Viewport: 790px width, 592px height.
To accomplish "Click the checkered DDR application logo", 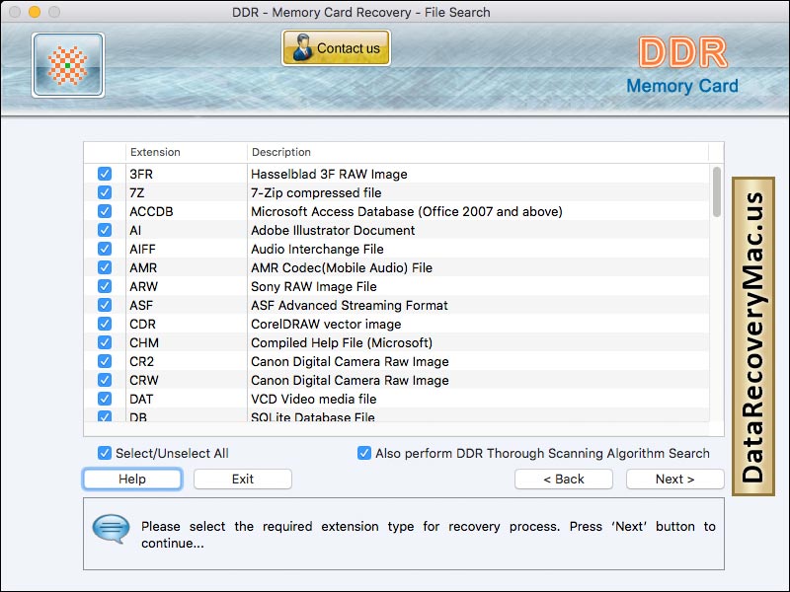I will [x=67, y=63].
